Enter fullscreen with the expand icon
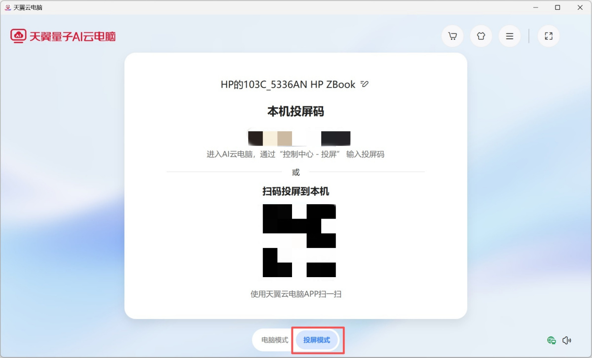Screen dimensions: 592x358 (x=548, y=36)
